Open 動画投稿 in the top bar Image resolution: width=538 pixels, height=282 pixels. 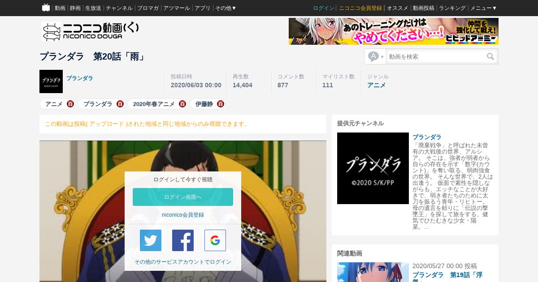tap(424, 8)
